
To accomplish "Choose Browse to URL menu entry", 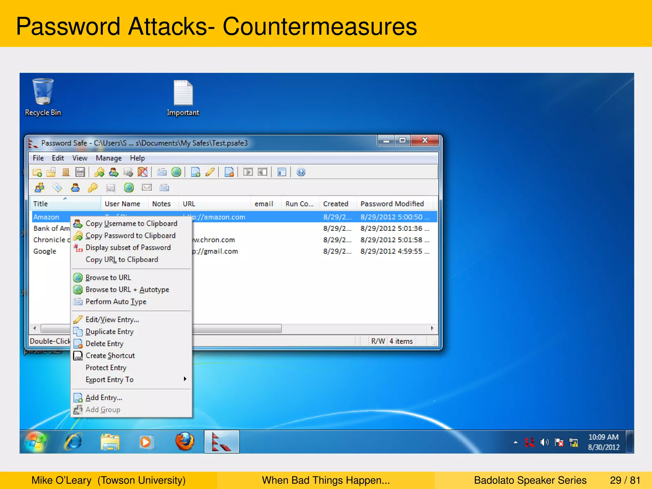I will [131, 278].
